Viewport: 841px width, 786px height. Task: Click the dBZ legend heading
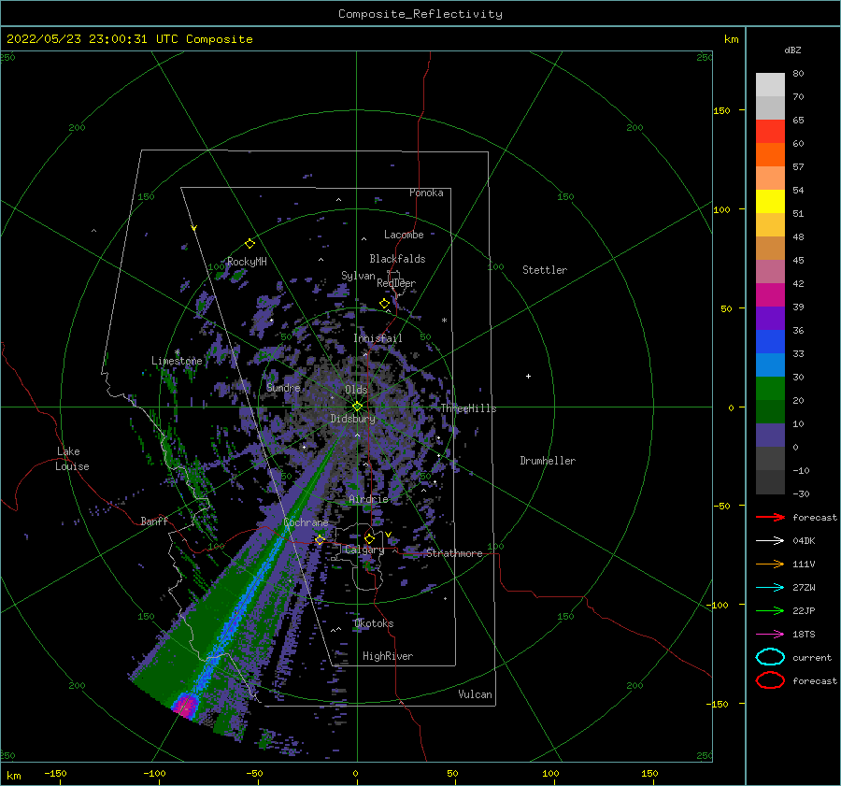click(792, 50)
